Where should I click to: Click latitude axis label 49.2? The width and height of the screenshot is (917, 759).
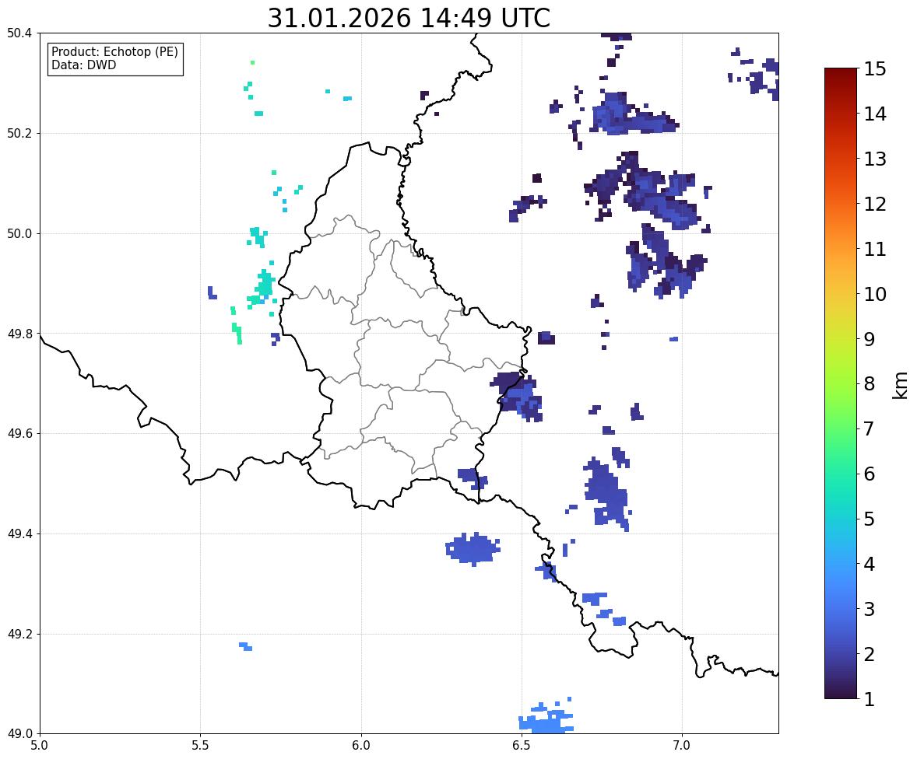(x=19, y=634)
